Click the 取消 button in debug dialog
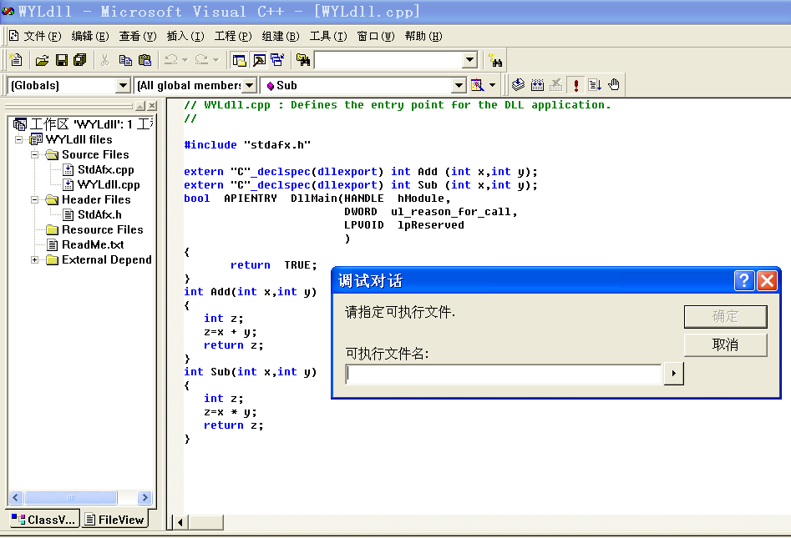 725,344
